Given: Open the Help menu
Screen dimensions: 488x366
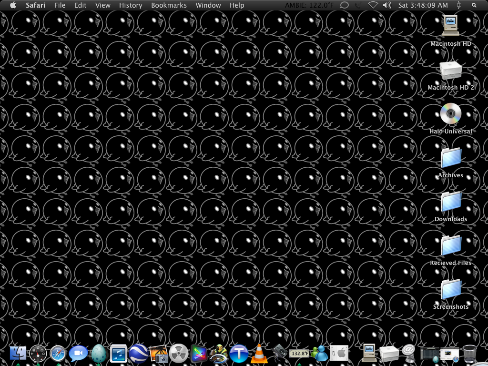Looking at the screenshot, I should pyautogui.click(x=237, y=5).
